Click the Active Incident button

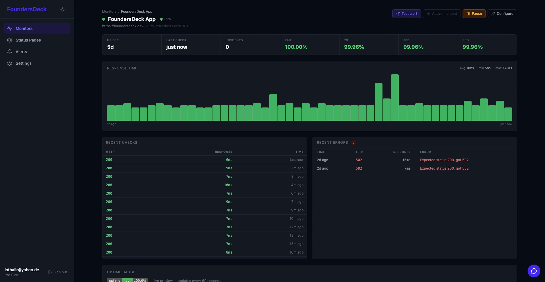click(442, 14)
